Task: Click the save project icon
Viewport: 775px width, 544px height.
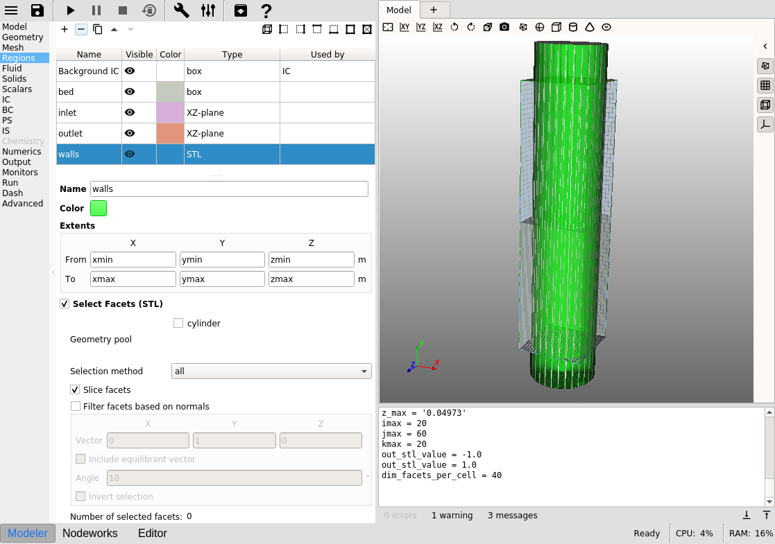Action: (x=37, y=10)
